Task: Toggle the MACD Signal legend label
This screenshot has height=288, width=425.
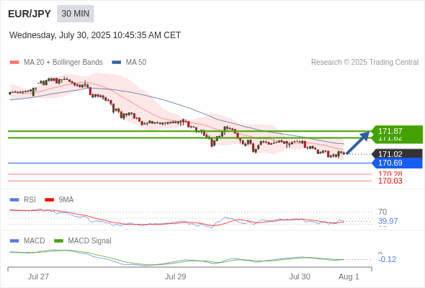Action: 89,241
